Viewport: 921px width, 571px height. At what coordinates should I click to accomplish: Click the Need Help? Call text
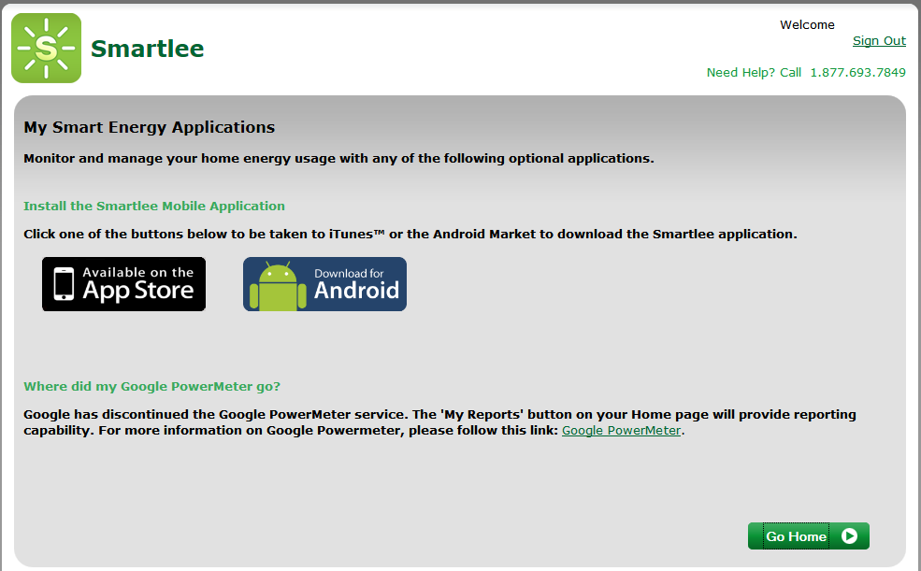click(x=754, y=72)
